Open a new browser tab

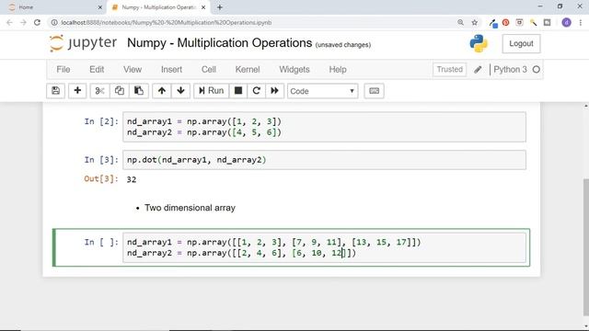pyautogui.click(x=220, y=7)
